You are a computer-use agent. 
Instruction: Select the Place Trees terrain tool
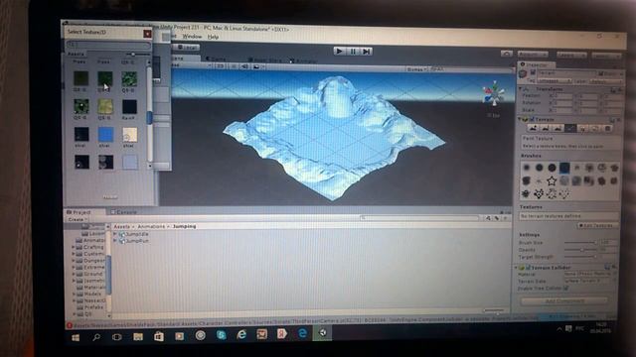click(x=583, y=129)
